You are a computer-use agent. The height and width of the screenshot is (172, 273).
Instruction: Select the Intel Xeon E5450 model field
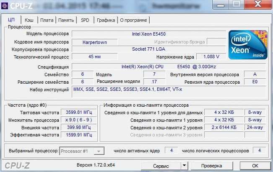coord(149,34)
